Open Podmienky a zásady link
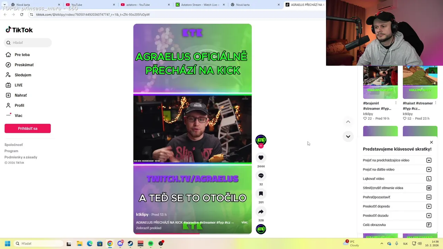The image size is (443, 249). pyautogui.click(x=21, y=157)
